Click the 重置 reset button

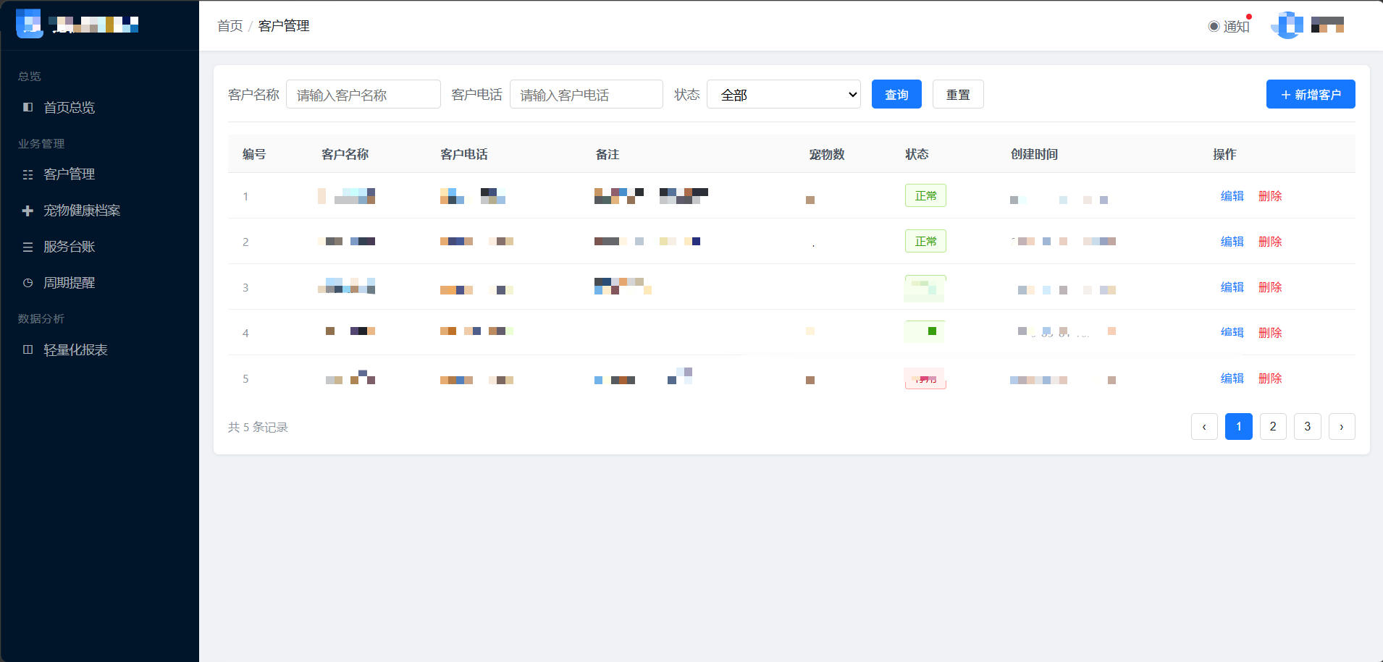(x=958, y=94)
